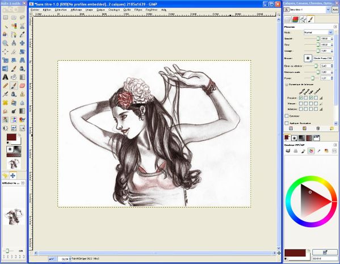Select the Paths tool

tap(14, 35)
